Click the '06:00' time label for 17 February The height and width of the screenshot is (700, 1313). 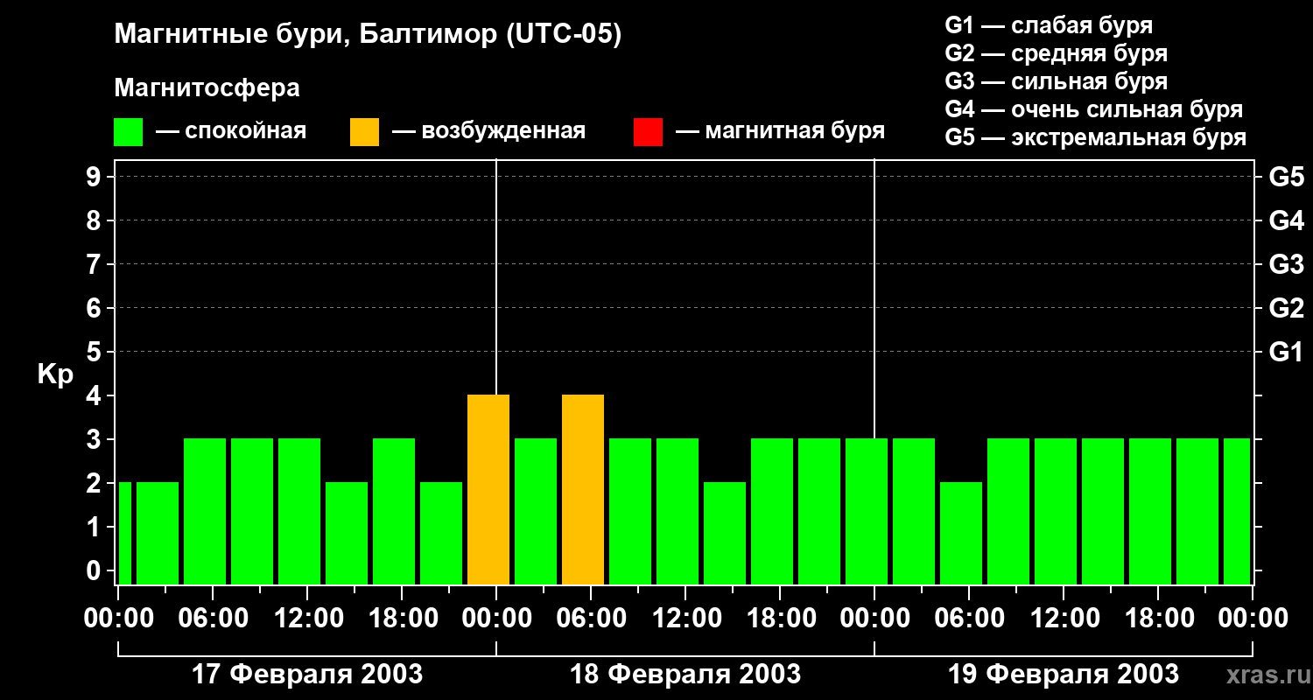pyautogui.click(x=213, y=618)
